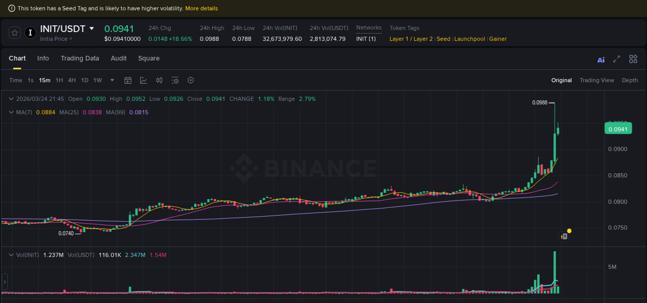Screen dimensions: 647x303
Task: Add INIT/USDT to favorites with star icon
Action: [x=15, y=33]
